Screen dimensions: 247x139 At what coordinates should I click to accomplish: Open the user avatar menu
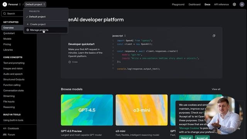point(242,4)
